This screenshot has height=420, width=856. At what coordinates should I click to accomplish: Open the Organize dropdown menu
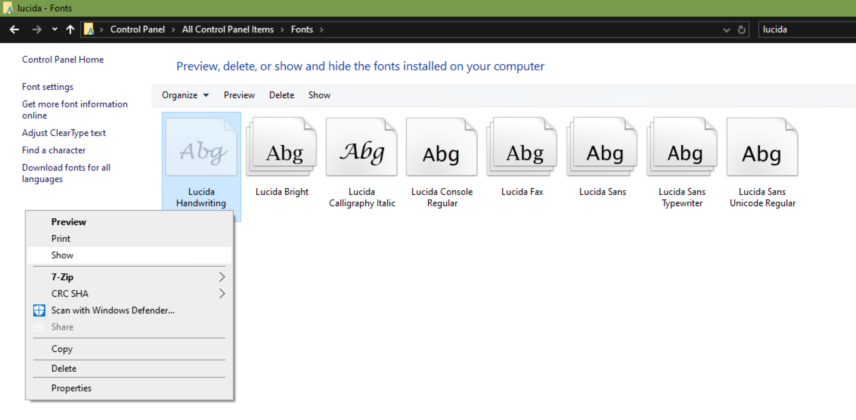(x=185, y=95)
